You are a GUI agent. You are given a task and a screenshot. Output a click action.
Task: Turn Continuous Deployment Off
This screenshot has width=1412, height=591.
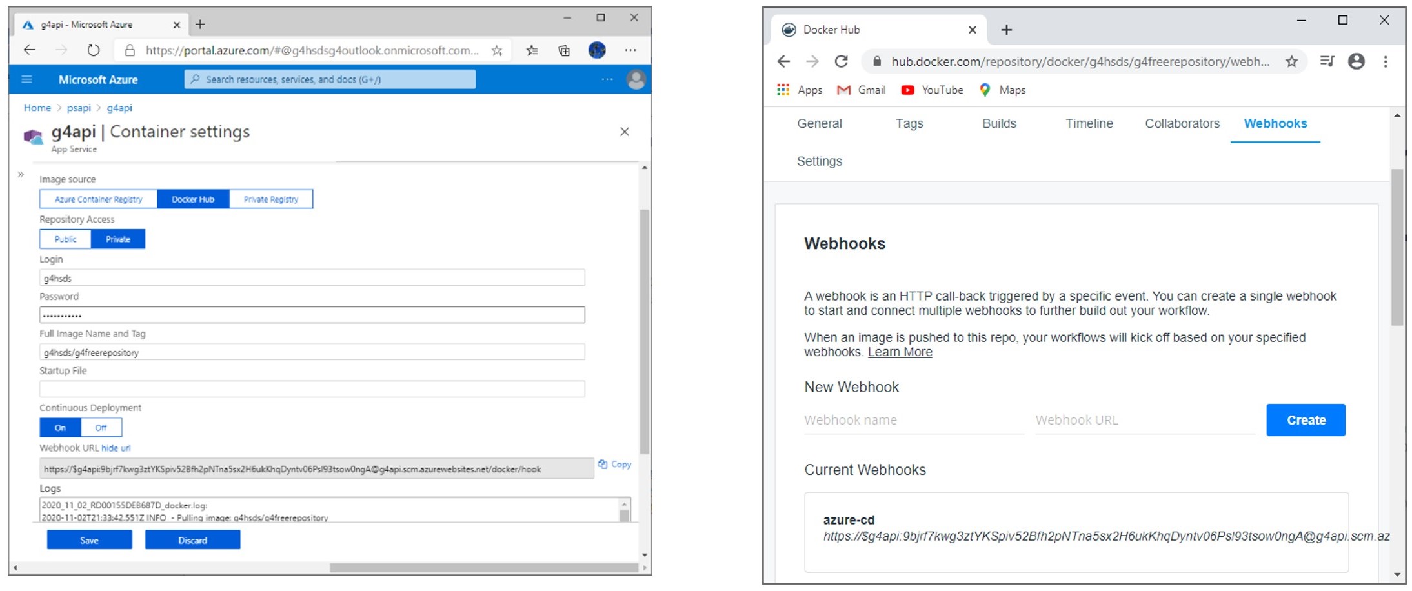coord(101,428)
